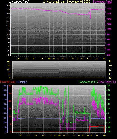
Task: Click the 8 windspeed axis value
Action: (8, 38)
